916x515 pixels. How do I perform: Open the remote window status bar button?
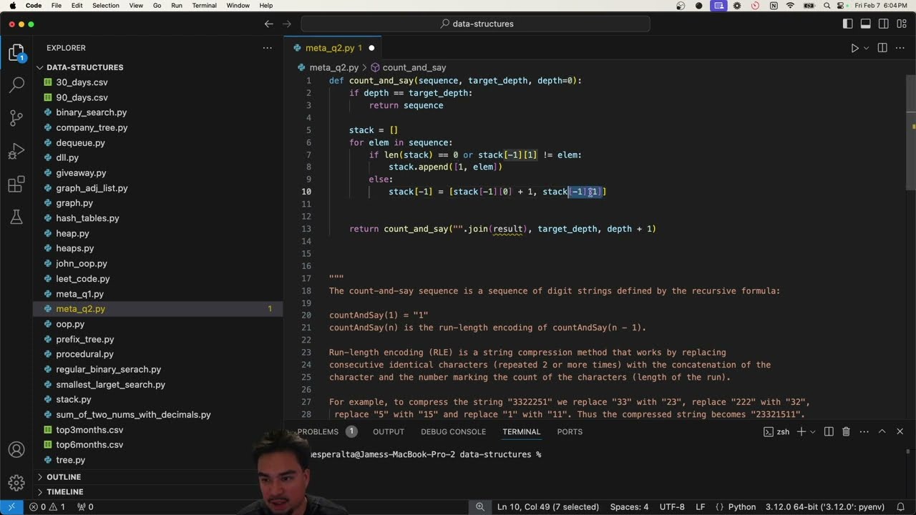[11, 506]
